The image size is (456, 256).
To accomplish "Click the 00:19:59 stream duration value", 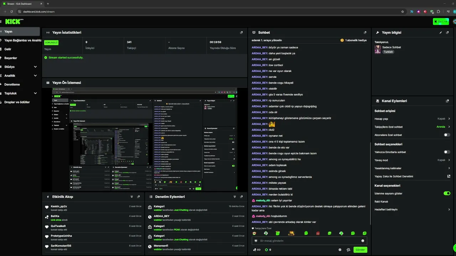I will (215, 42).
